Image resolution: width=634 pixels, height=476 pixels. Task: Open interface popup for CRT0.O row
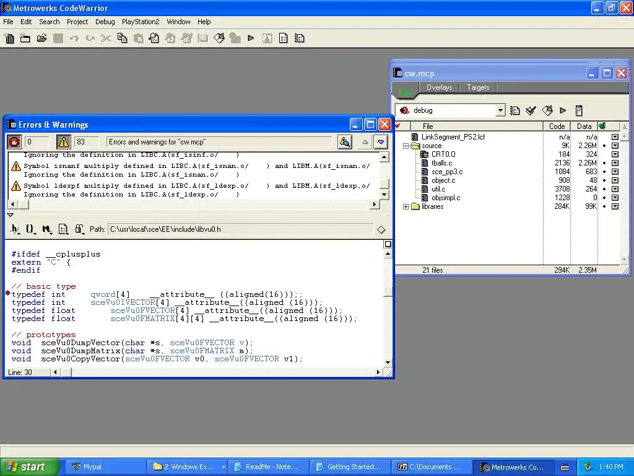coord(615,154)
